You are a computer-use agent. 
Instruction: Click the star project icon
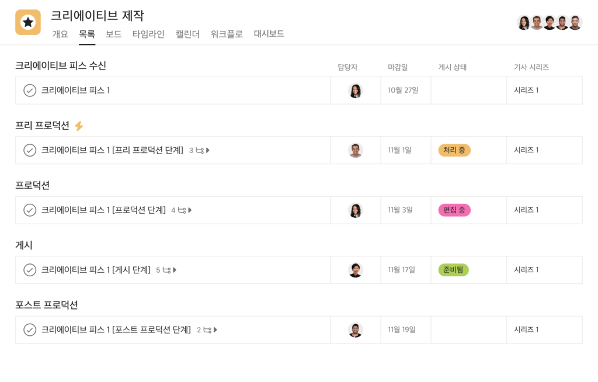click(x=28, y=22)
